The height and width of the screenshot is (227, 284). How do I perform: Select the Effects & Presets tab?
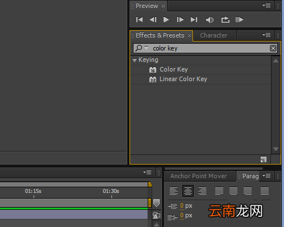[160, 35]
